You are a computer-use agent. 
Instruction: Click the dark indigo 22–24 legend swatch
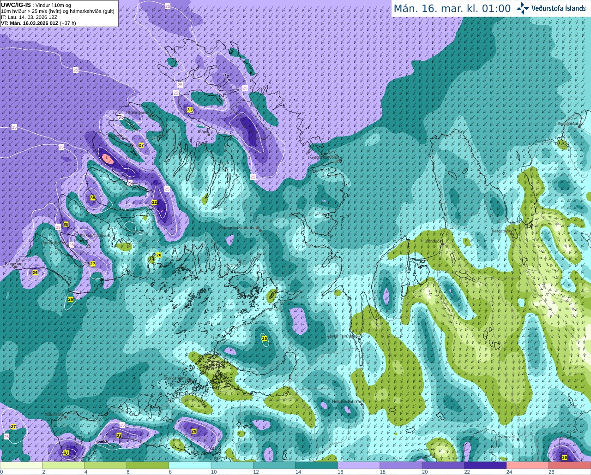pos(485,465)
